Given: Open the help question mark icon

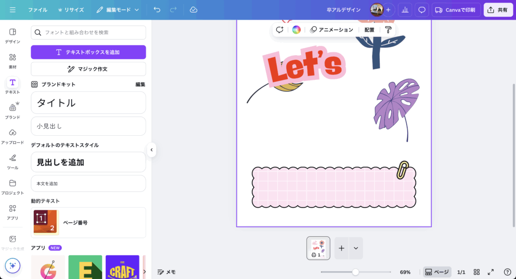Looking at the screenshot, I should [x=507, y=272].
